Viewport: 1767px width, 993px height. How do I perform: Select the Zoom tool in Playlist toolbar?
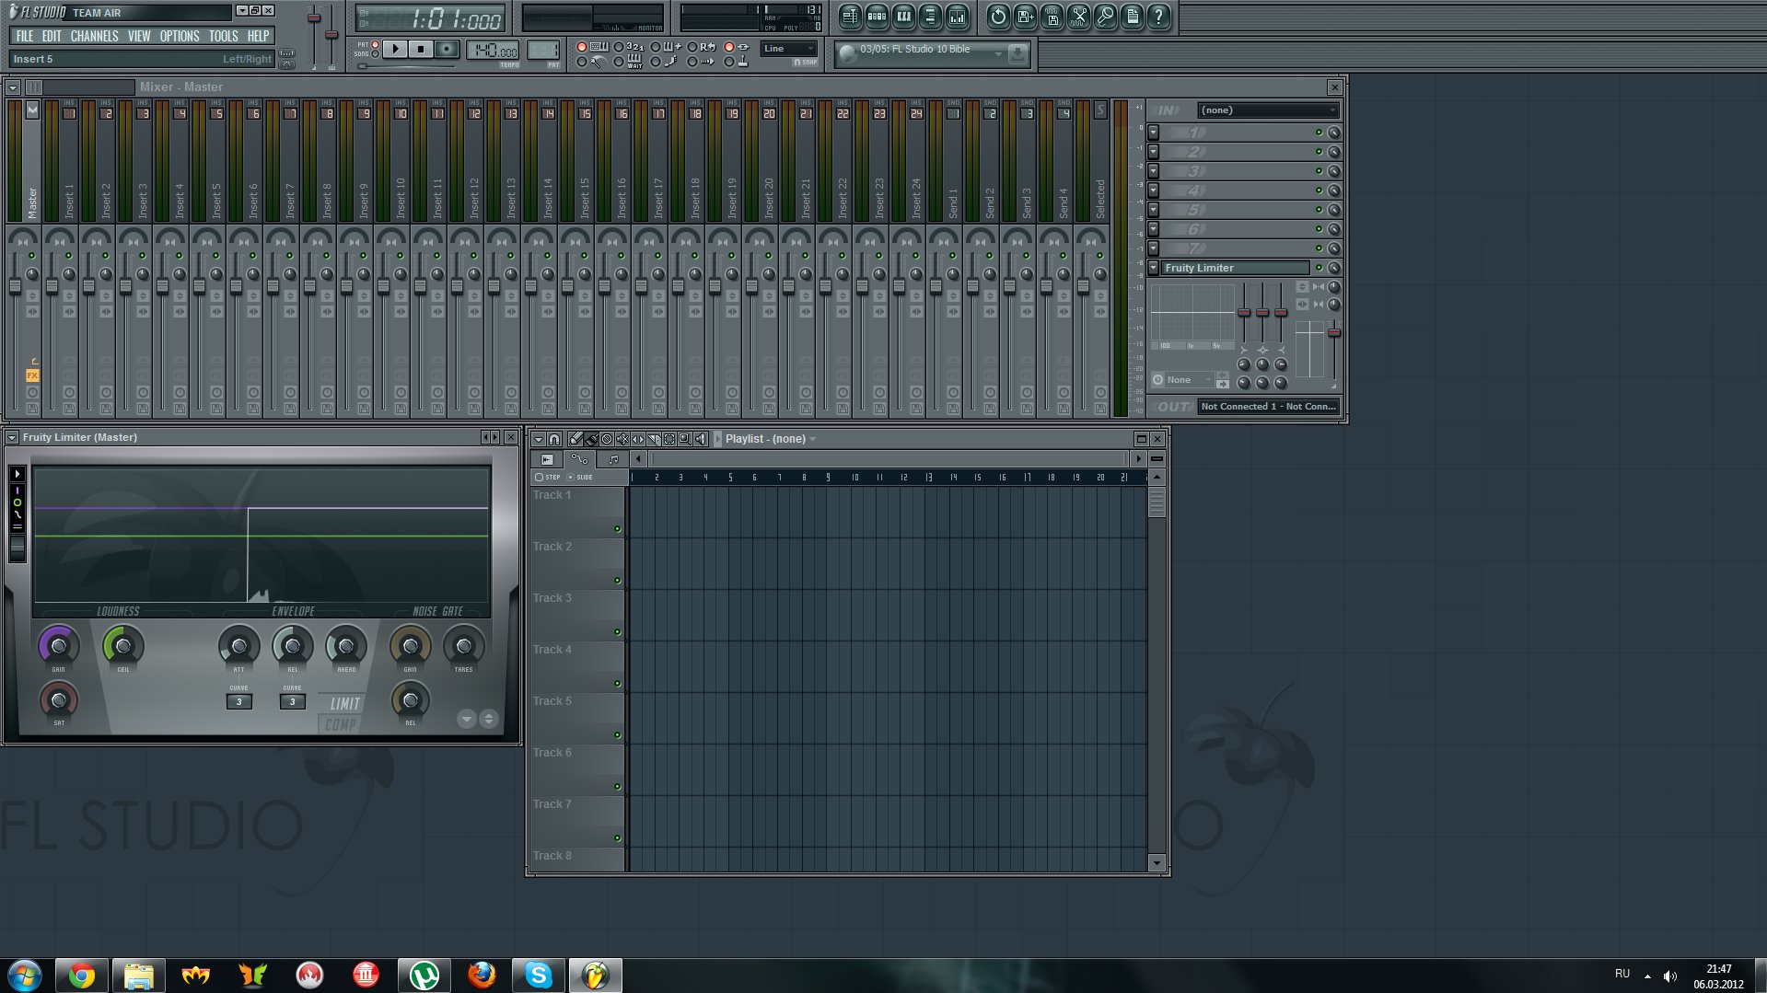[685, 439]
